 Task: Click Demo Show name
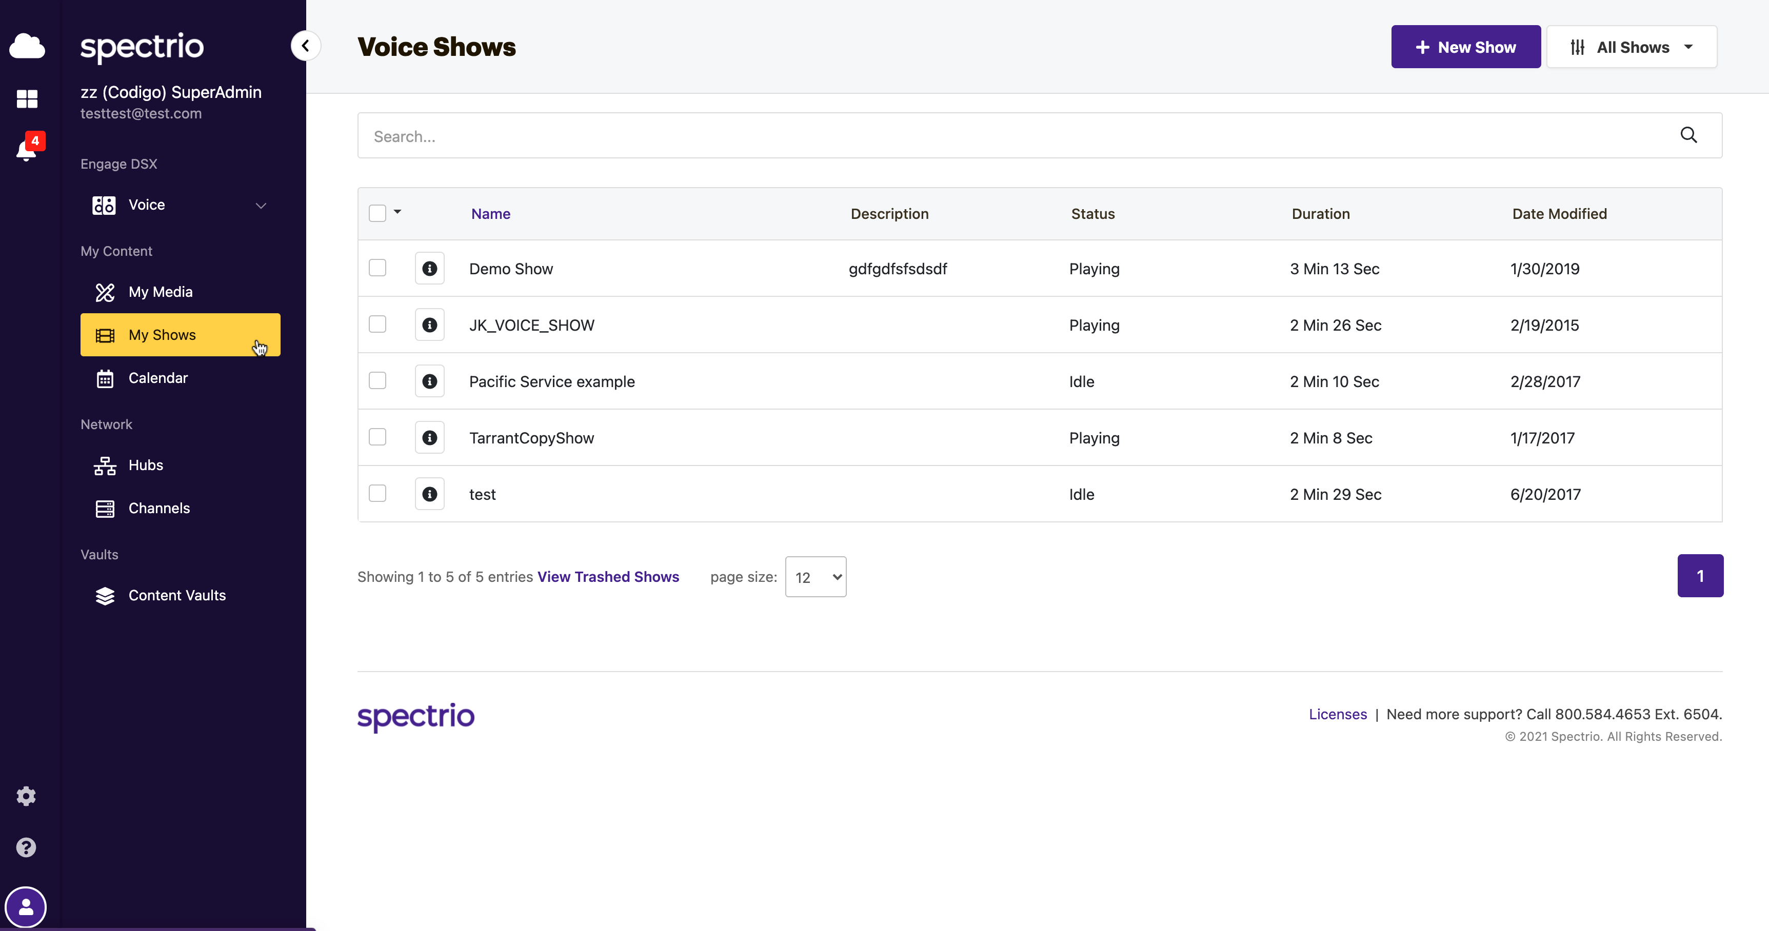click(x=511, y=269)
